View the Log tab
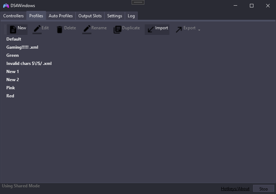This screenshot has height=194, width=276. click(131, 16)
